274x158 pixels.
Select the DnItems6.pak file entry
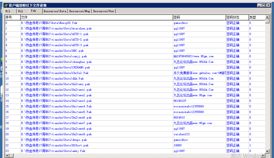coord(56,118)
